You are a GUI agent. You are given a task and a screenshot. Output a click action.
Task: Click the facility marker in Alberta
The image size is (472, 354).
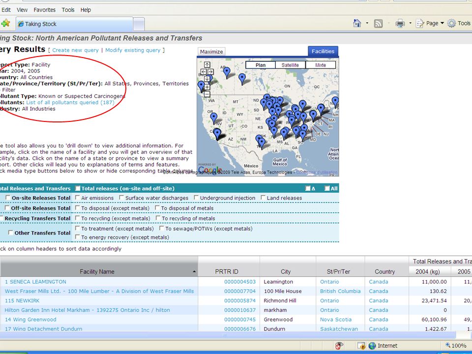click(227, 73)
